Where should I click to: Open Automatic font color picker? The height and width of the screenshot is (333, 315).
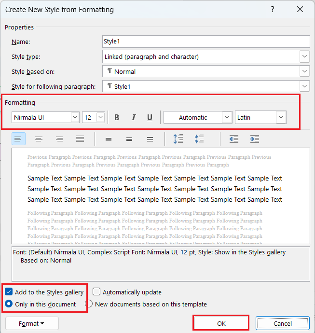tap(227, 117)
